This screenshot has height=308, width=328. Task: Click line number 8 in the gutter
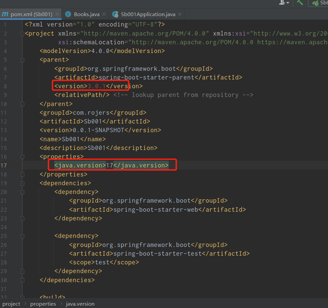pos(5,86)
